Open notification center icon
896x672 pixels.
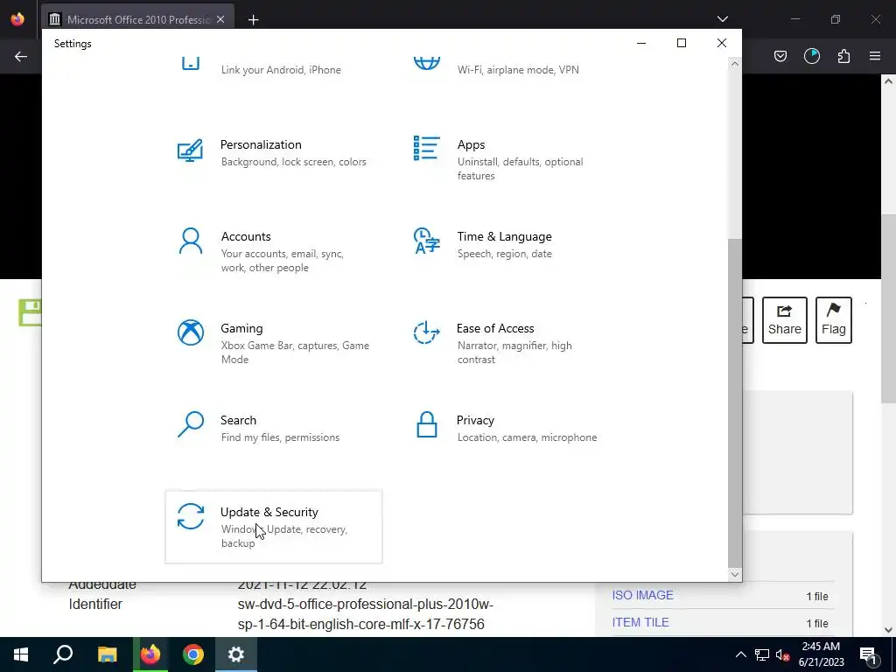pyautogui.click(x=869, y=654)
